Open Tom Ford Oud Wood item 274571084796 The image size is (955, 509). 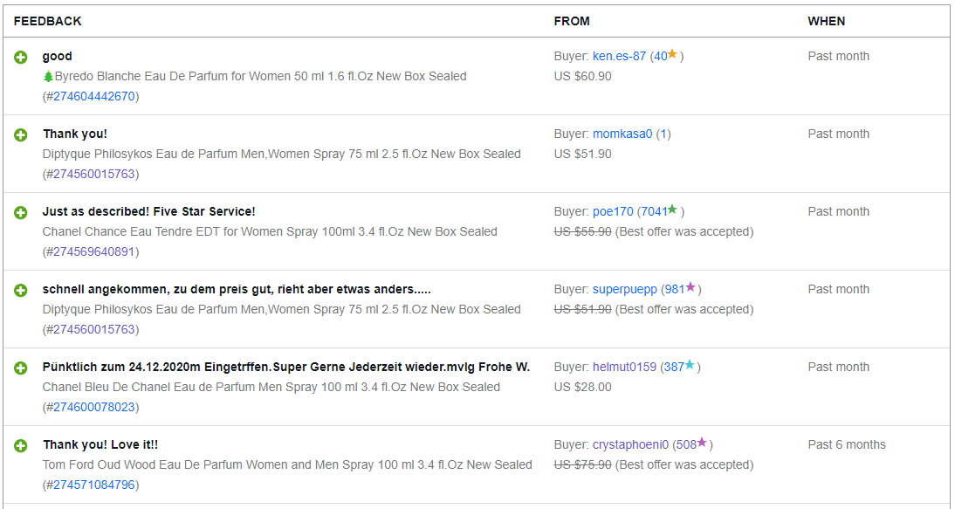pos(93,485)
